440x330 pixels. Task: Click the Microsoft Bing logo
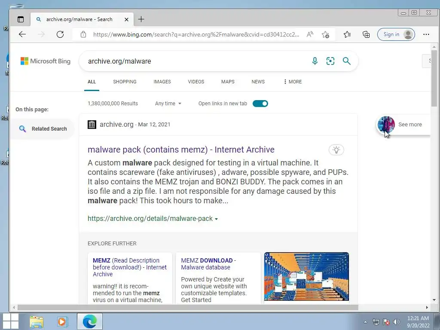[x=46, y=61]
